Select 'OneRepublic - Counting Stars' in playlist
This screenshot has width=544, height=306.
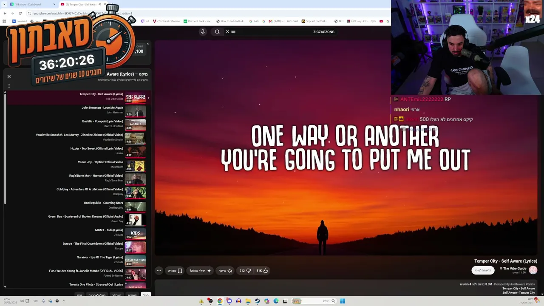103,203
